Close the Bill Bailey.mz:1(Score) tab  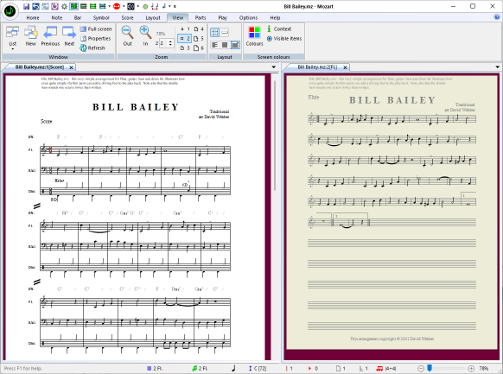pos(71,67)
